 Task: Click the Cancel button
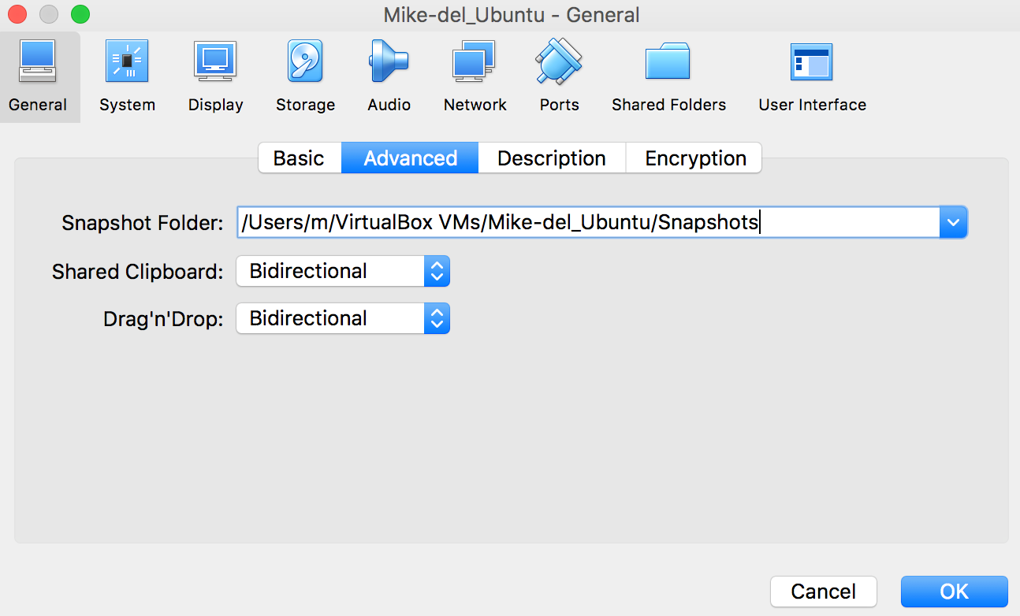823,592
